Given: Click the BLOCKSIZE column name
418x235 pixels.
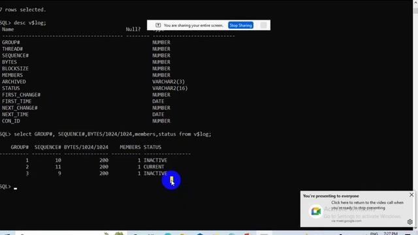Looking at the screenshot, I should pos(15,69).
